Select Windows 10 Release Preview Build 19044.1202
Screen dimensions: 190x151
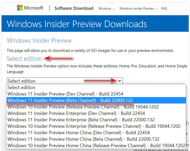tap(96, 107)
